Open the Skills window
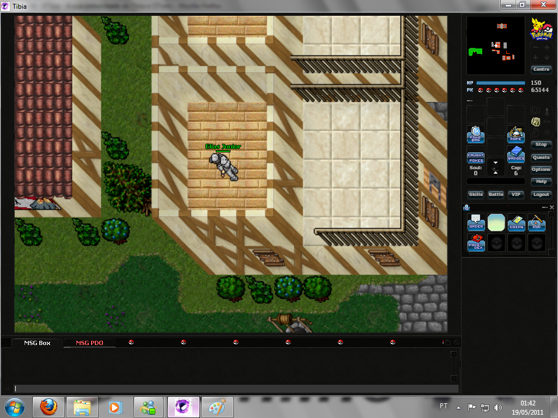558x418 pixels. click(475, 194)
